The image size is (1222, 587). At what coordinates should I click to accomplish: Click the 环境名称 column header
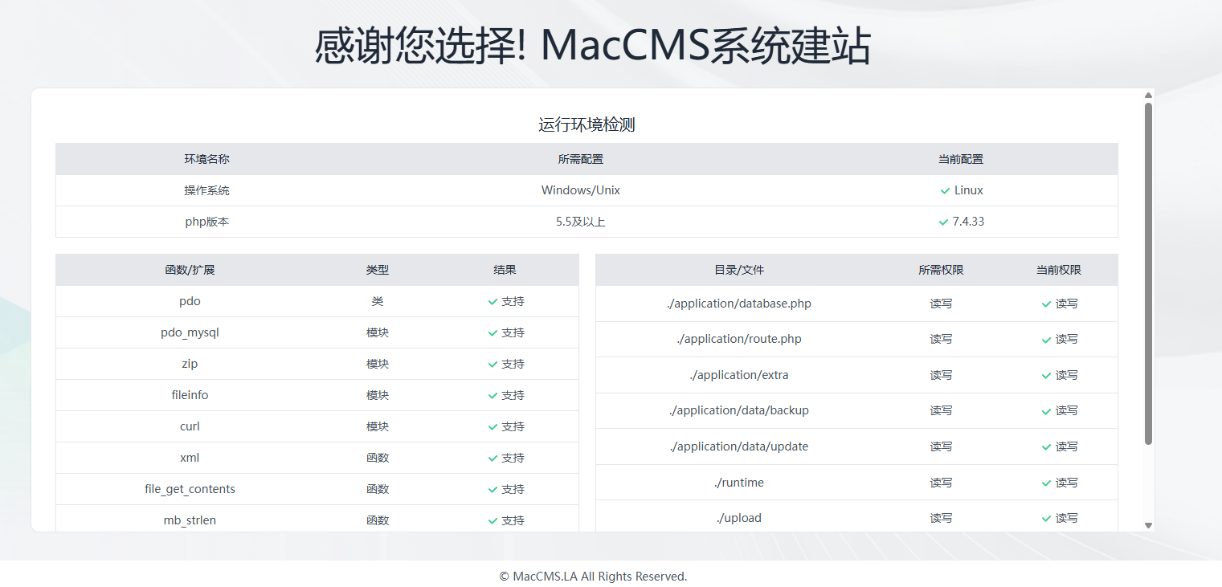(x=206, y=159)
